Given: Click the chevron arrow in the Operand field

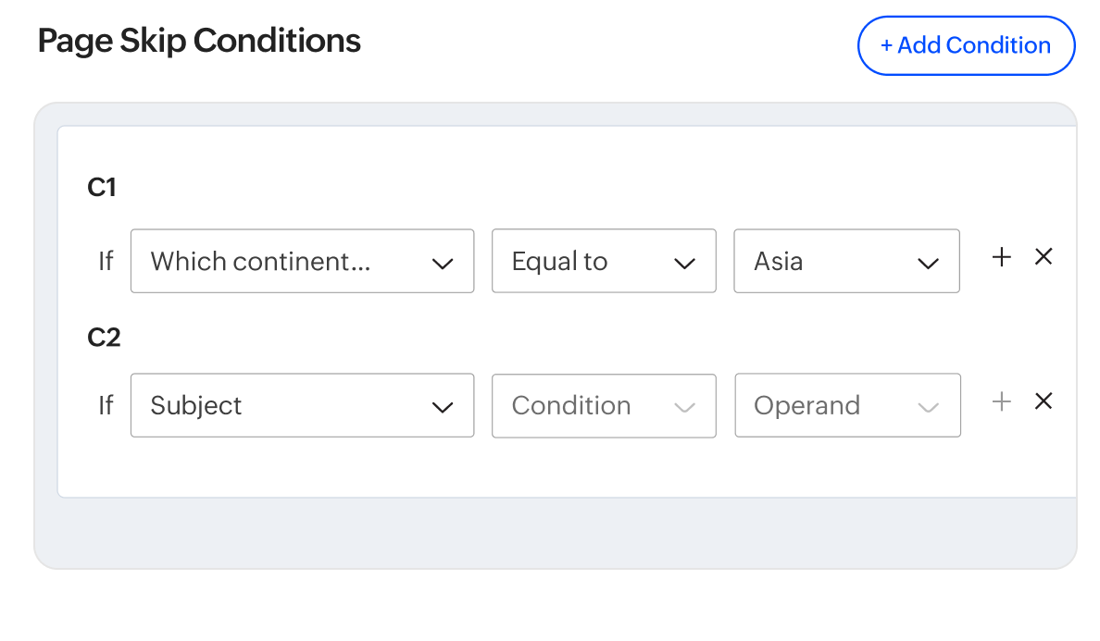Looking at the screenshot, I should tap(928, 407).
